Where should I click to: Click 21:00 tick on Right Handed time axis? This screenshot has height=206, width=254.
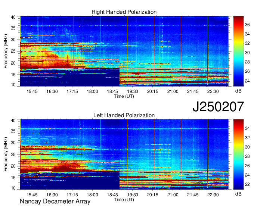pyautogui.click(x=173, y=91)
